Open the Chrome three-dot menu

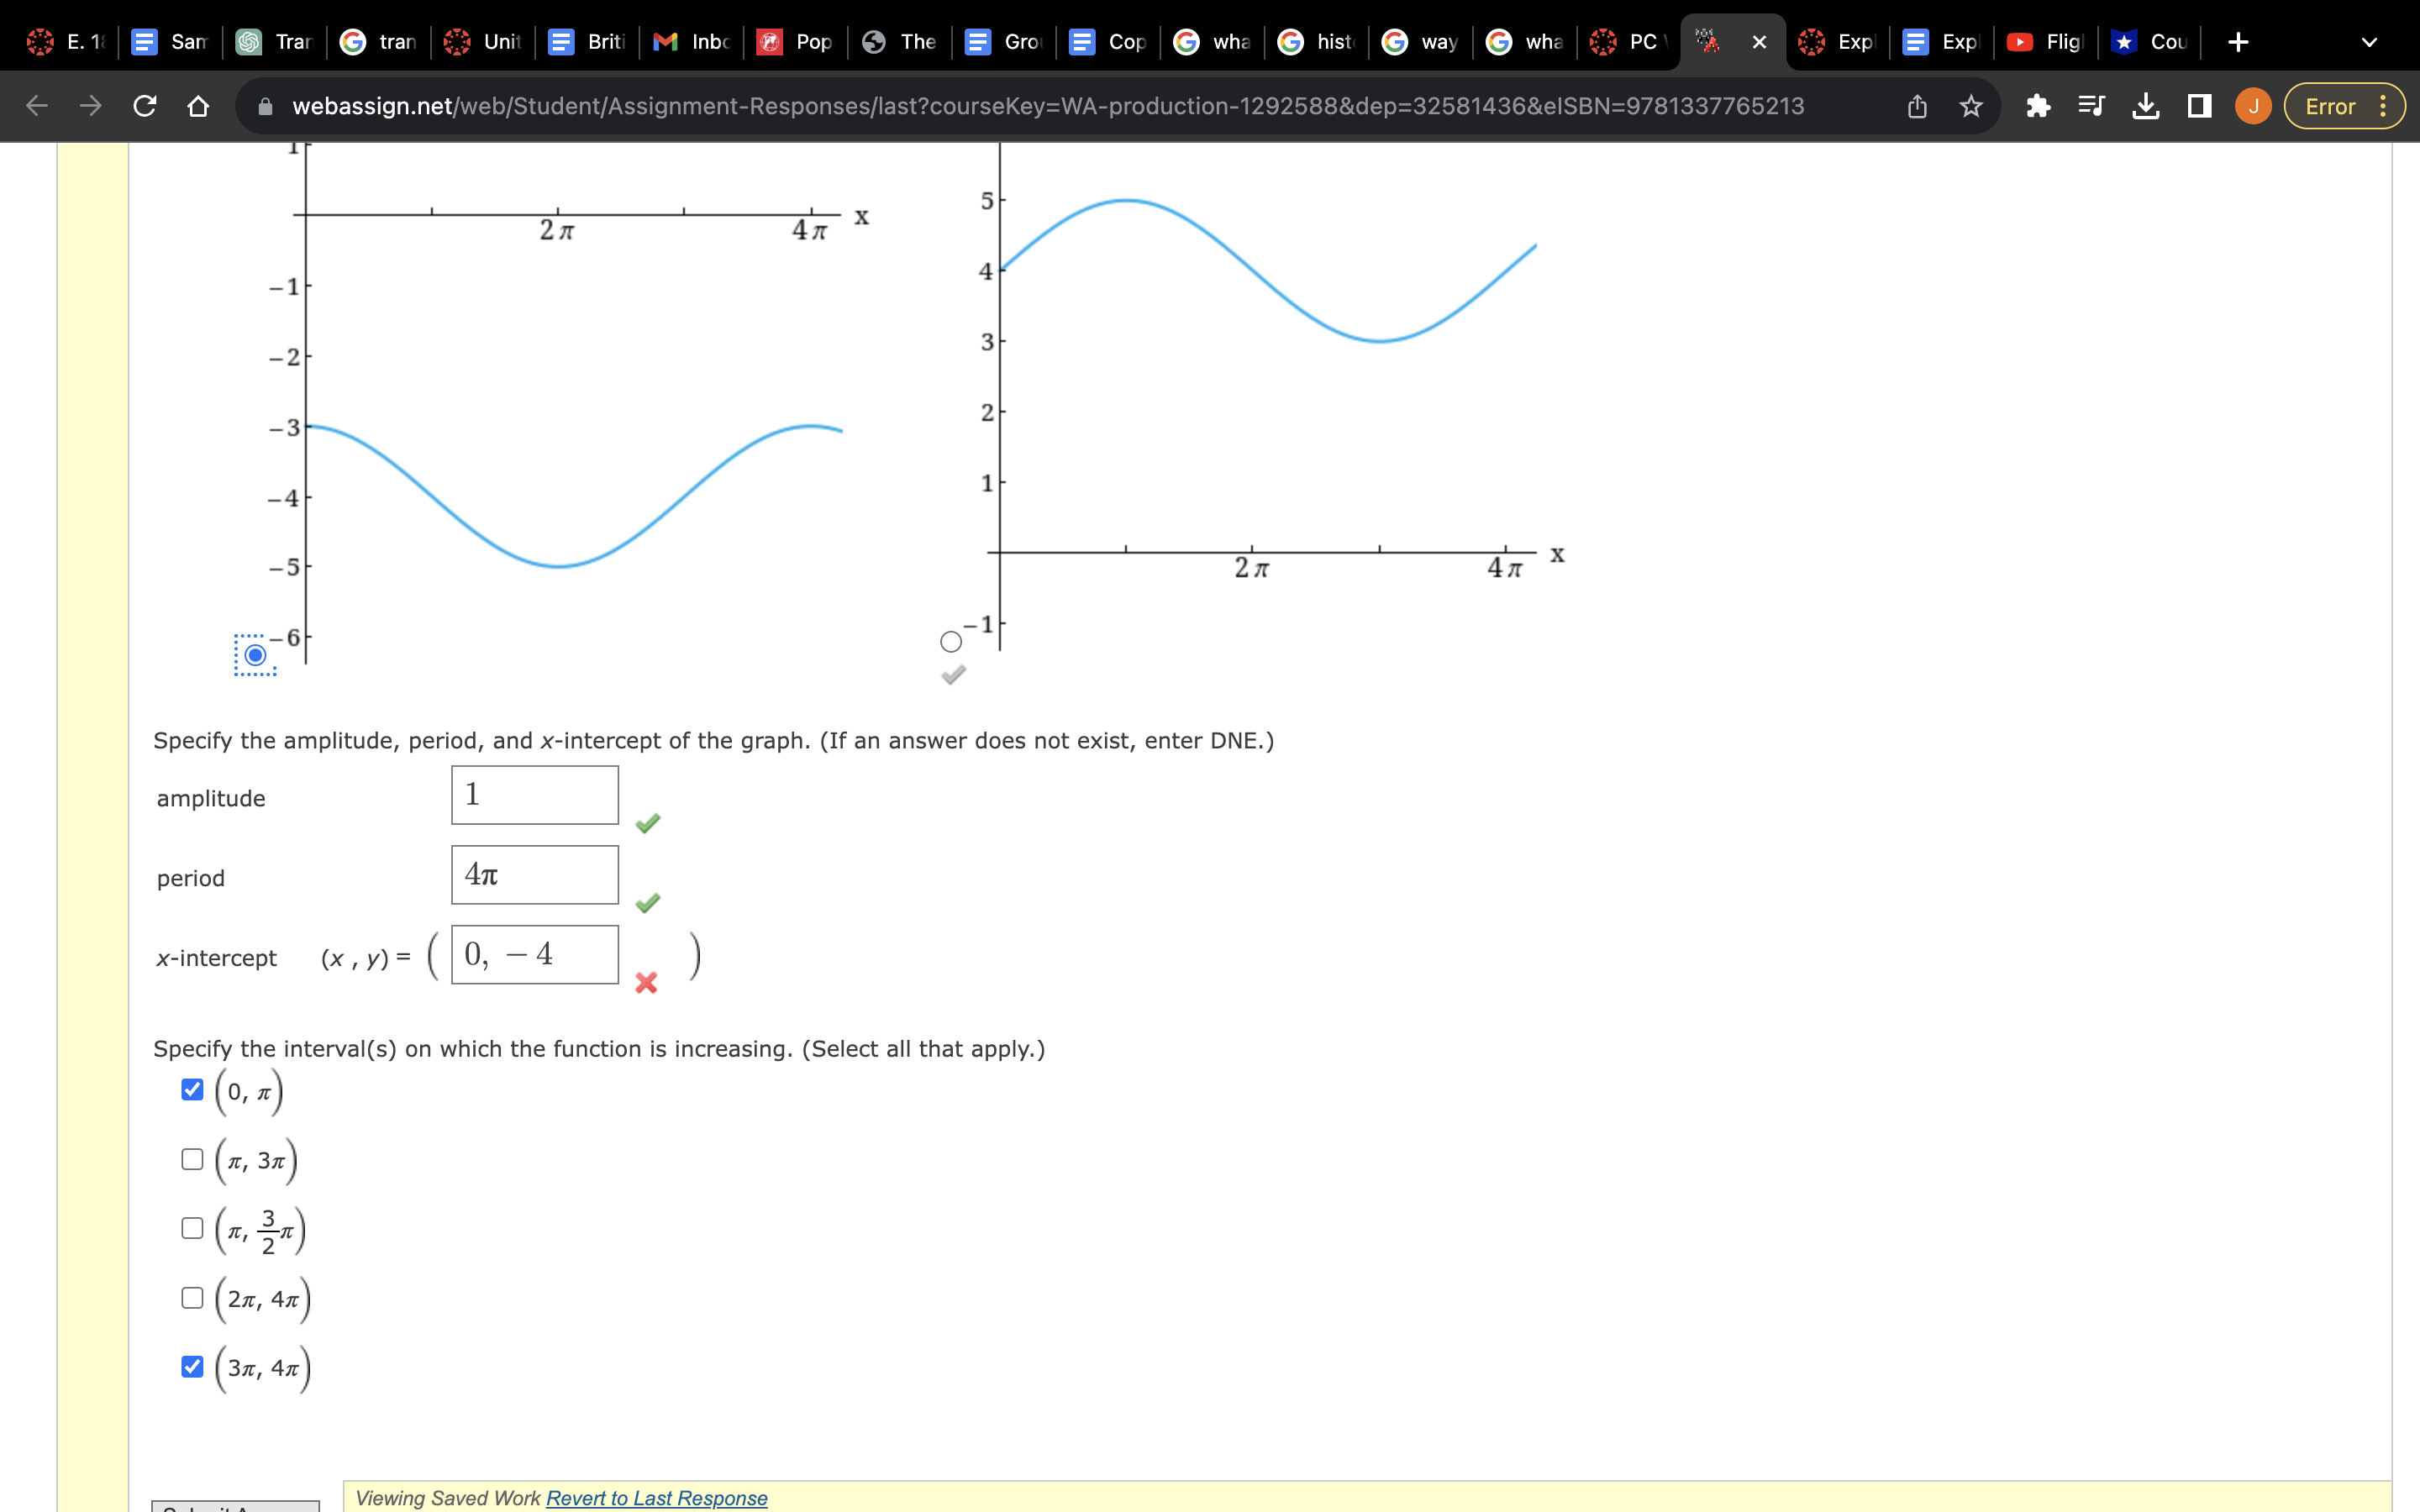pos(2384,106)
